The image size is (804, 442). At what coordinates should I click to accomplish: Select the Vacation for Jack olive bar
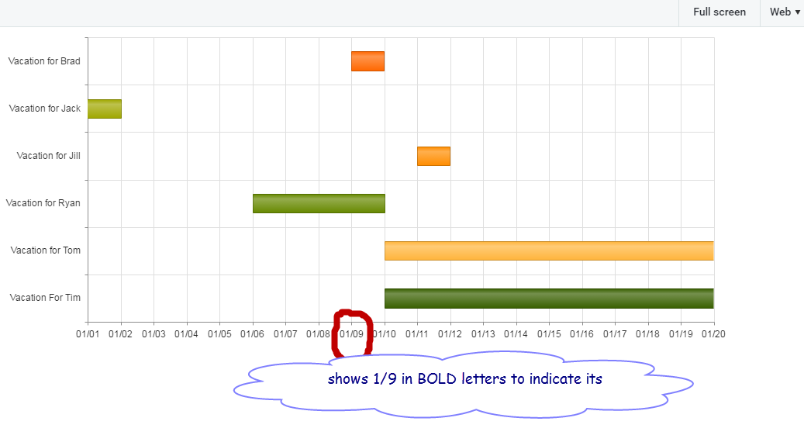pos(105,109)
